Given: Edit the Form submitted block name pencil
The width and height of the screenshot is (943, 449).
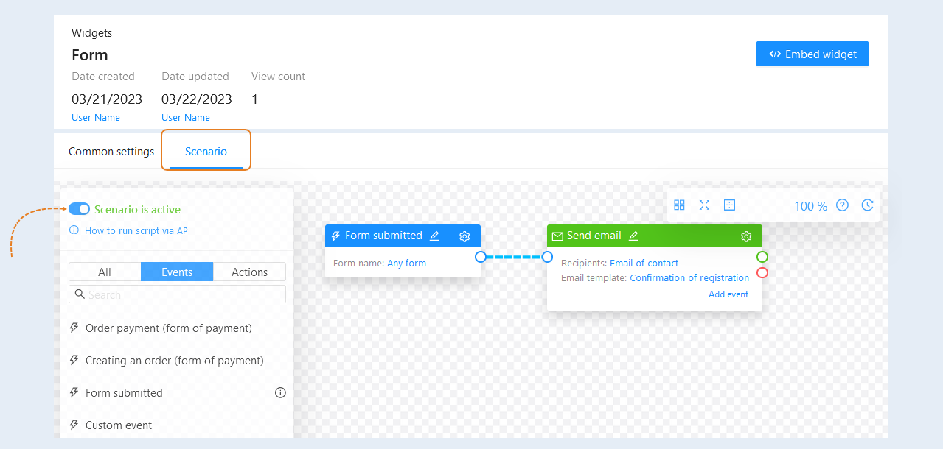Looking at the screenshot, I should [x=434, y=236].
